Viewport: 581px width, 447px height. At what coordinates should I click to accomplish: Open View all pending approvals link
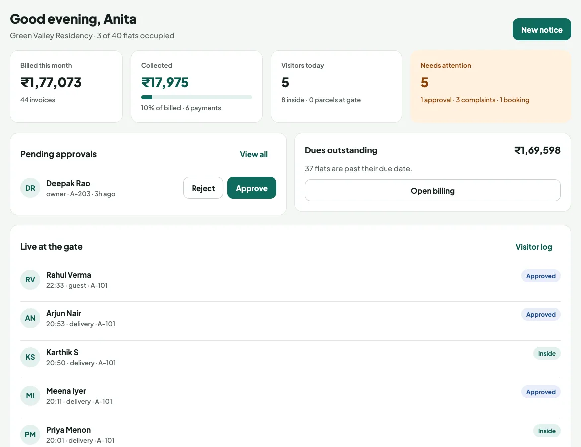coord(254,154)
